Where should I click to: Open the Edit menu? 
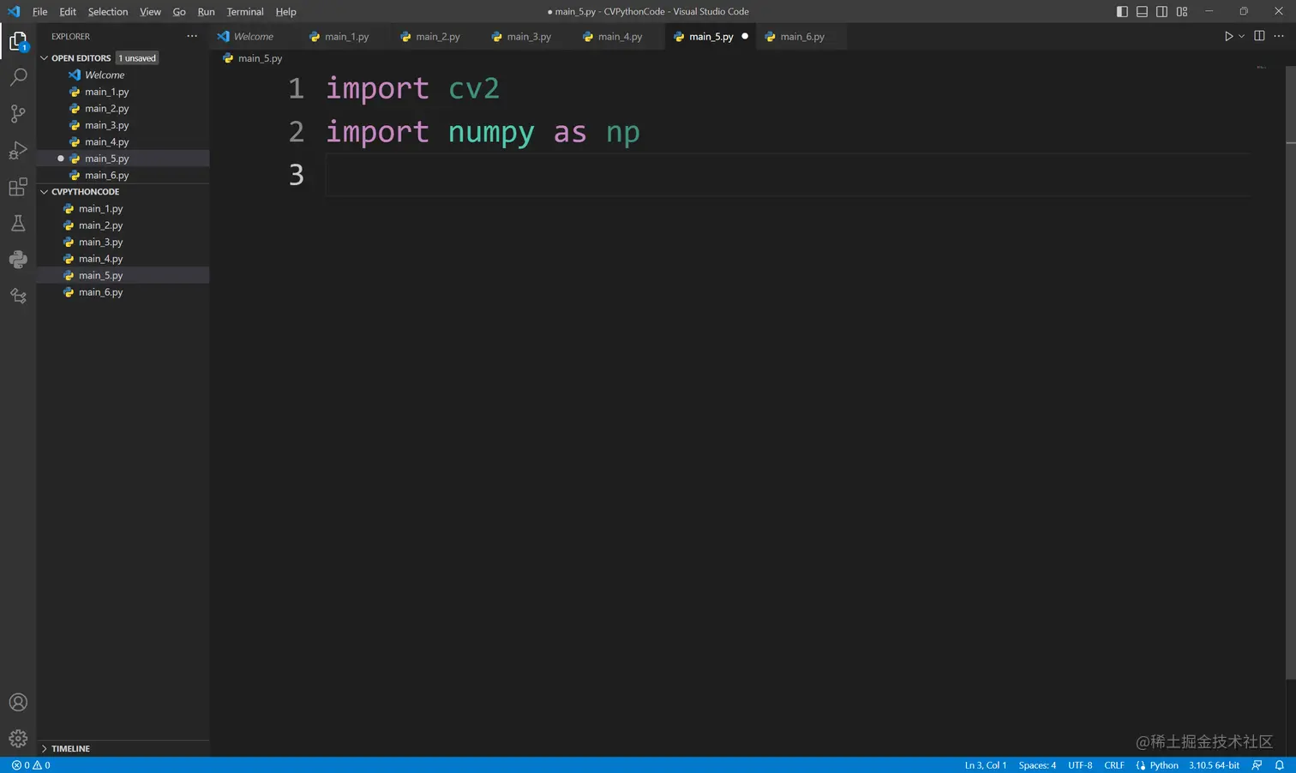coord(68,11)
